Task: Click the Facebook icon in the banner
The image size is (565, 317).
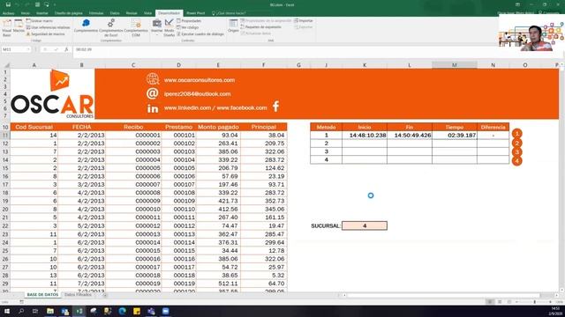Action: [x=275, y=107]
